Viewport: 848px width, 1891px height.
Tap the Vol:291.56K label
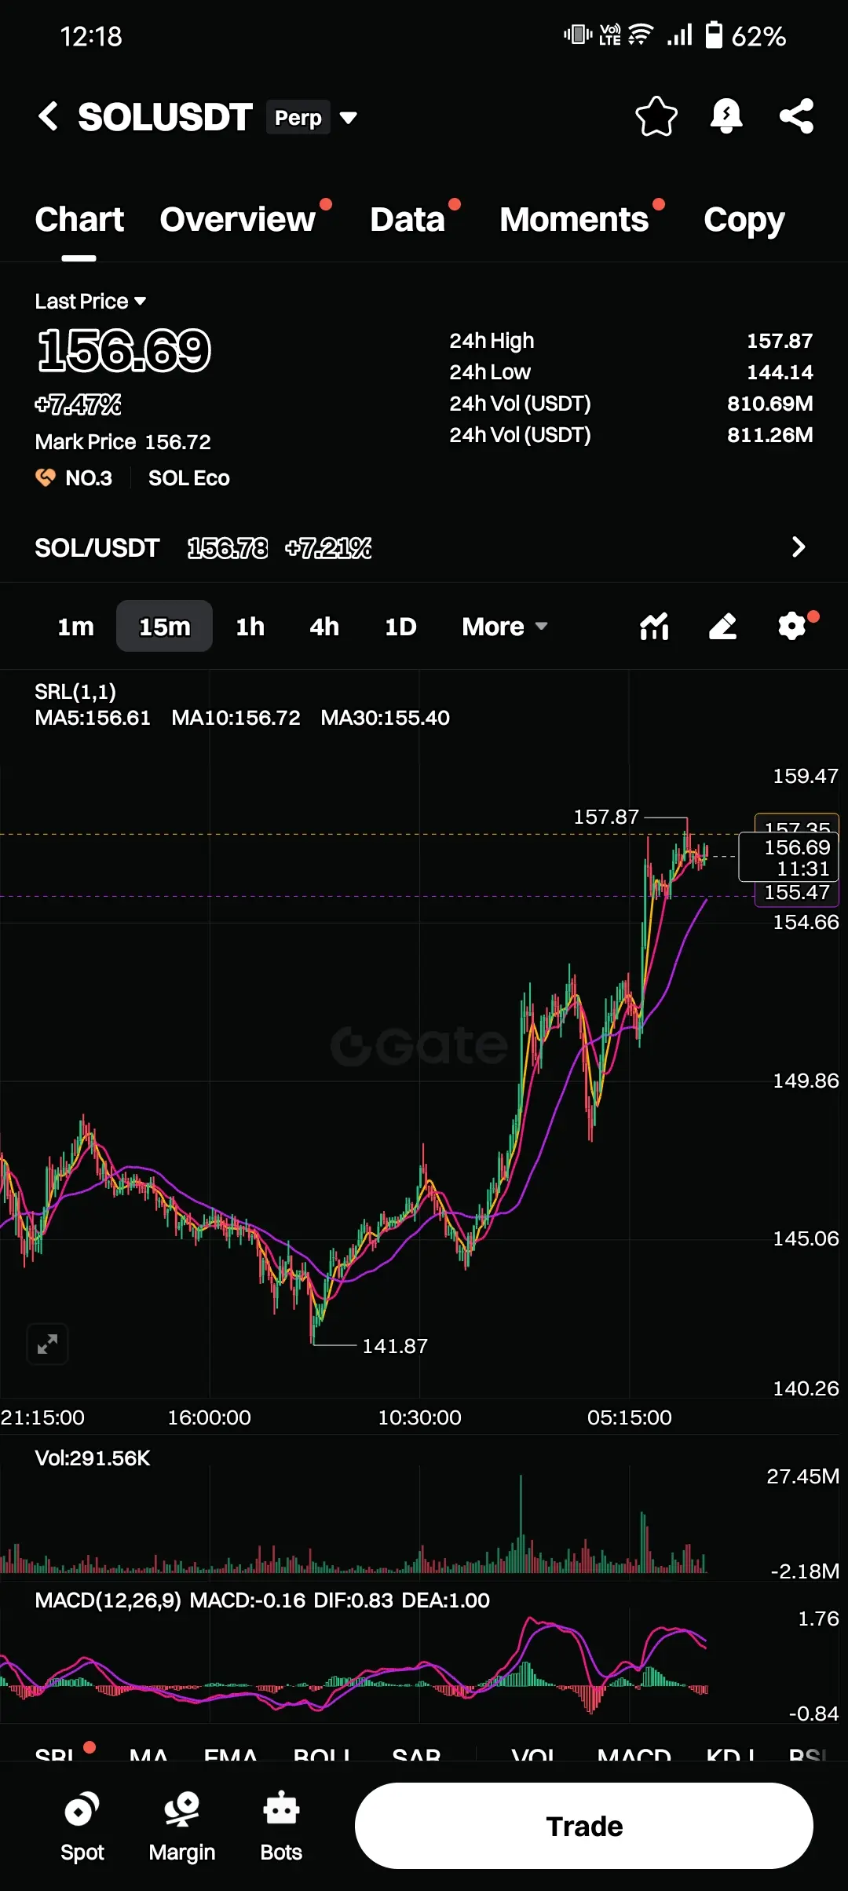click(93, 1458)
